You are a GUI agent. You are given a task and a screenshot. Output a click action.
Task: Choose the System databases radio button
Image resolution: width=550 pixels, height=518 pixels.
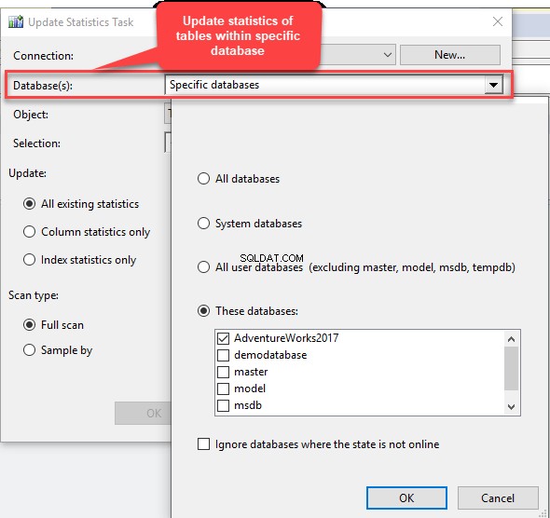click(x=203, y=224)
